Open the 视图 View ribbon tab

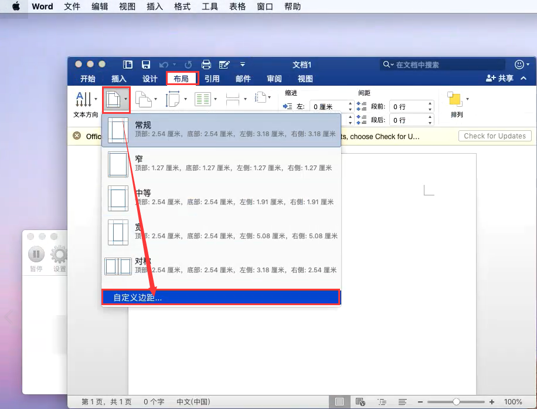coord(305,79)
